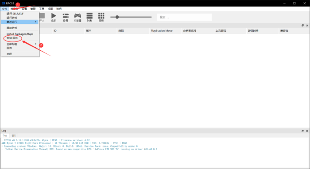This screenshot has height=169, width=310.
Task: Adjust the icon size slider handle
Action: [x=117, y=17]
